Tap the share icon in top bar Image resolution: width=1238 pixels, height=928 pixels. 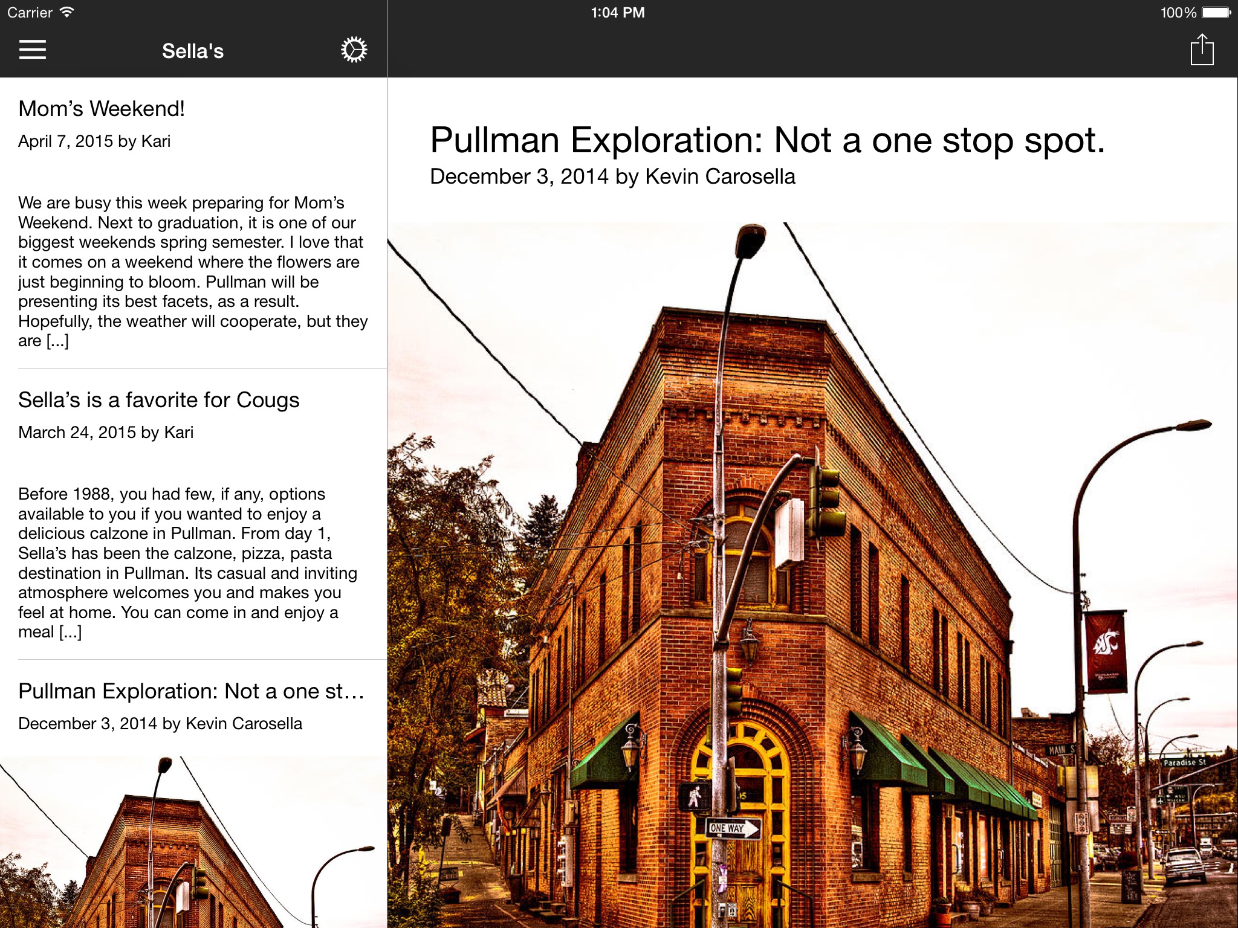tap(1202, 50)
